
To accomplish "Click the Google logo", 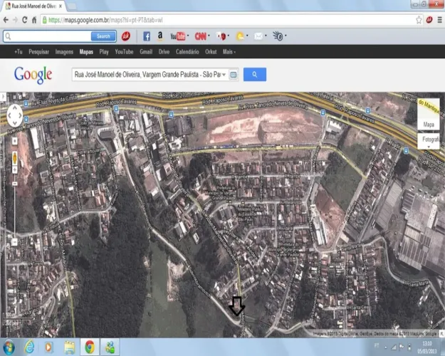I will 33,75.
